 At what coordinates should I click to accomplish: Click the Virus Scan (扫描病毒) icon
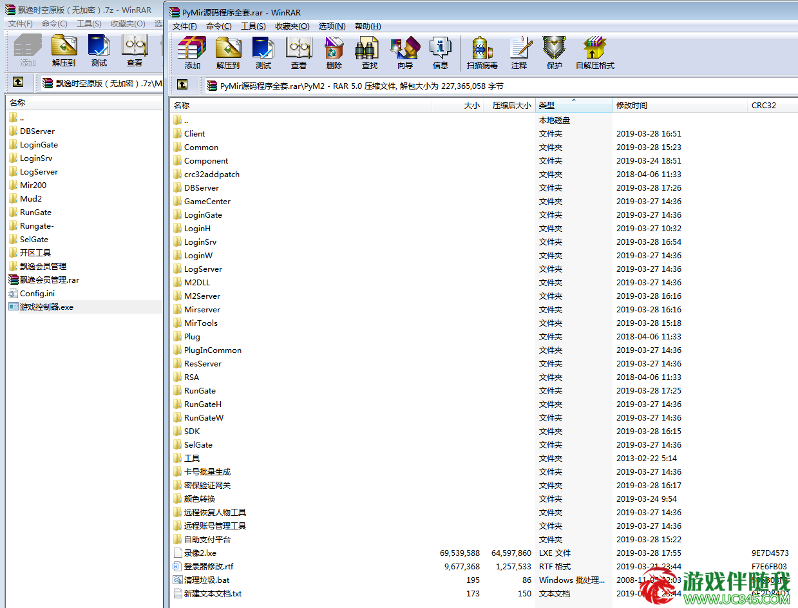(482, 53)
